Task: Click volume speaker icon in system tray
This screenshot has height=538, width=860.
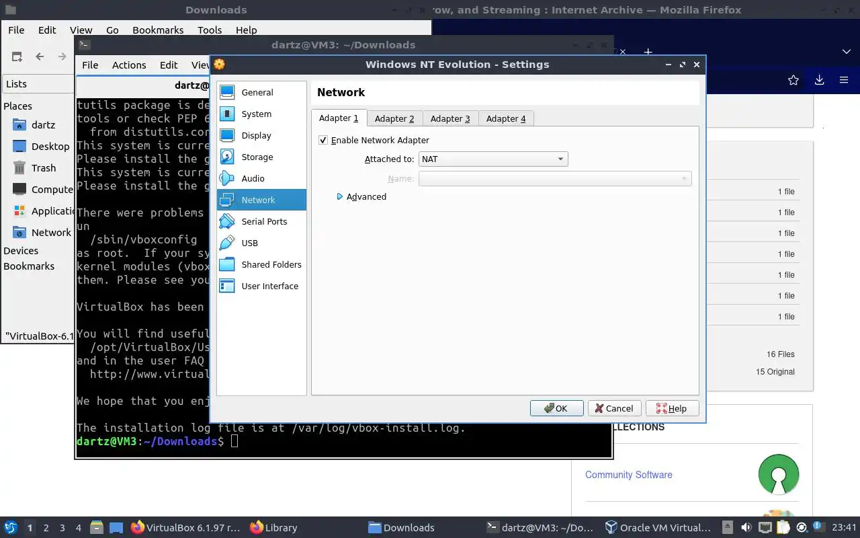Action: (746, 527)
